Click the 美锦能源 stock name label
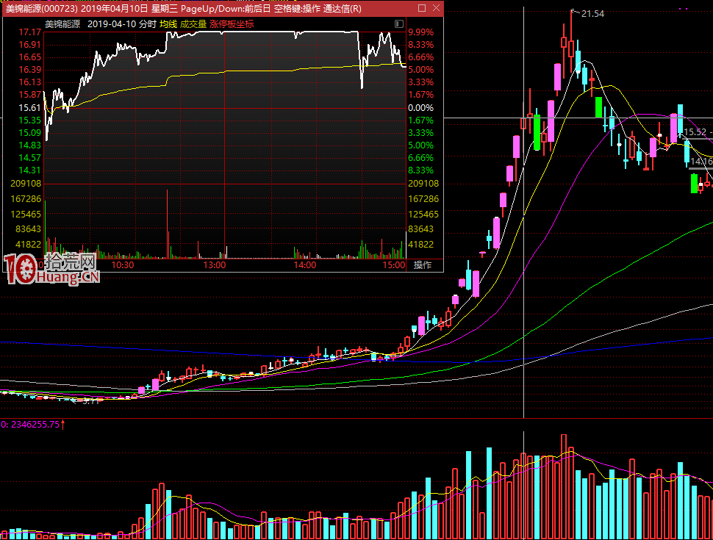 [62, 24]
